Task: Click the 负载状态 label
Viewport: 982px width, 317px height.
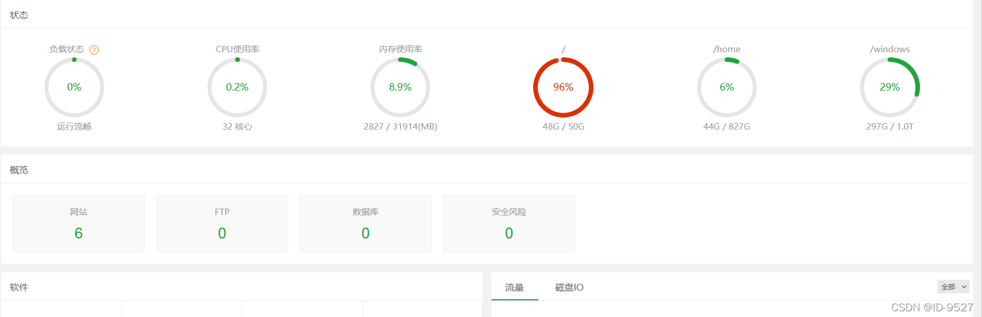Action: pos(67,49)
